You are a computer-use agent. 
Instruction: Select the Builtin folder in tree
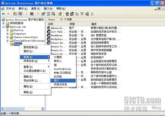coord(17,30)
